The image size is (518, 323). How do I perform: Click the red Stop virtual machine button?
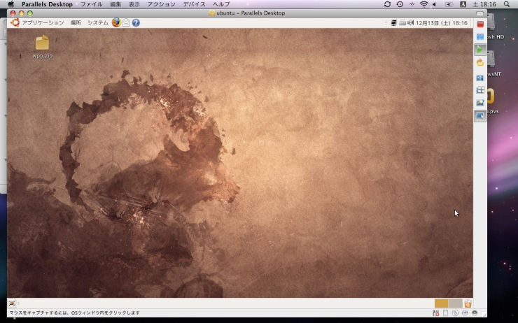click(x=480, y=24)
